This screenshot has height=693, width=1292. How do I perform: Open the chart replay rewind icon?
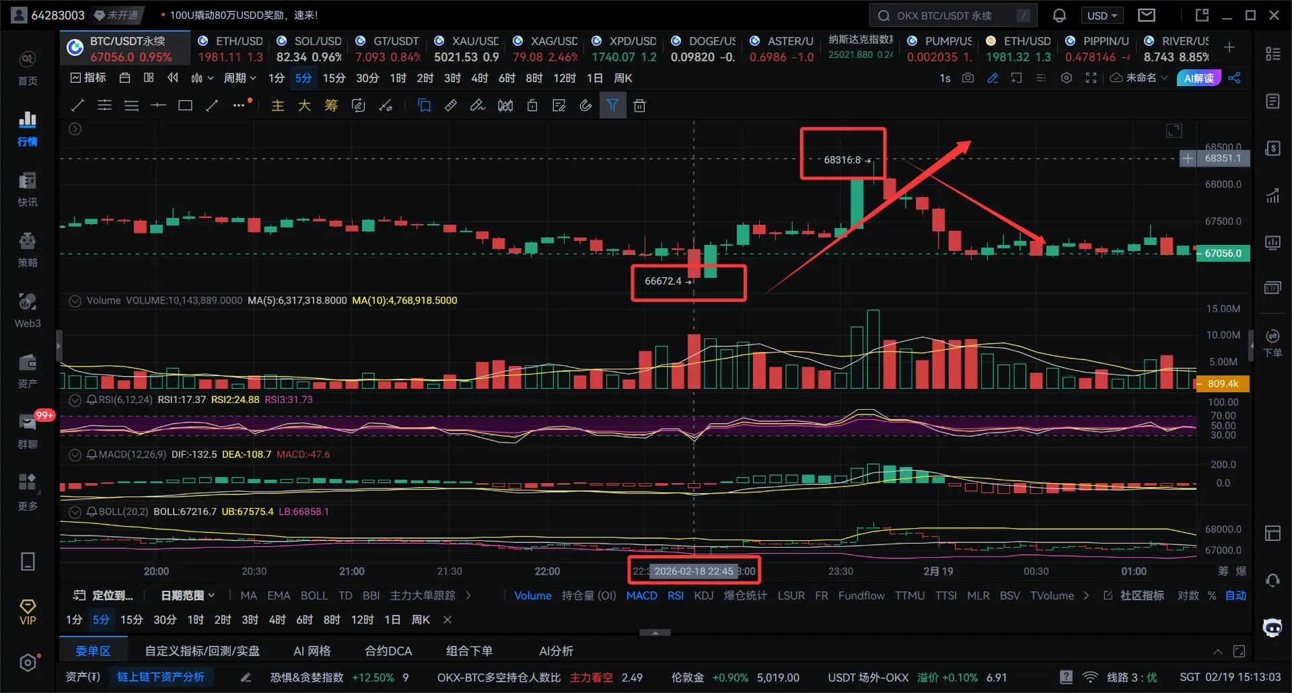pyautogui.click(x=173, y=78)
